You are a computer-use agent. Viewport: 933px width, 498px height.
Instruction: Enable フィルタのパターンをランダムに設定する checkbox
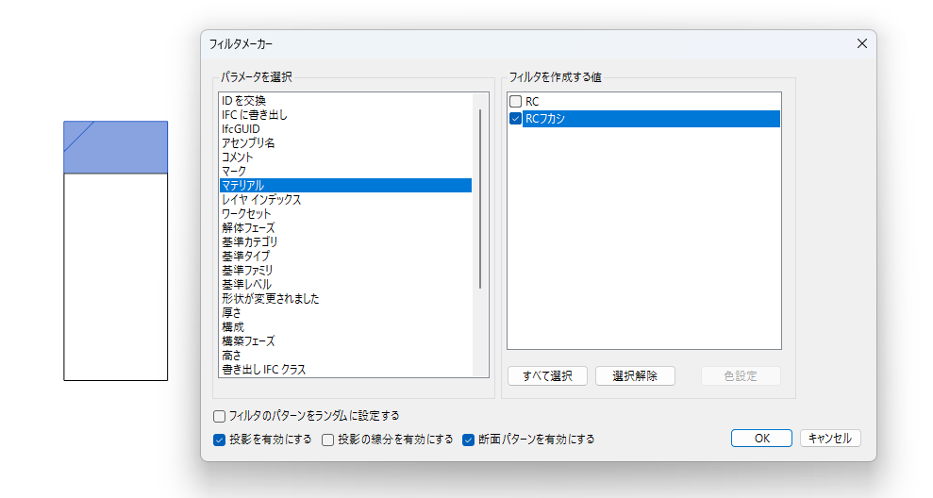[220, 416]
